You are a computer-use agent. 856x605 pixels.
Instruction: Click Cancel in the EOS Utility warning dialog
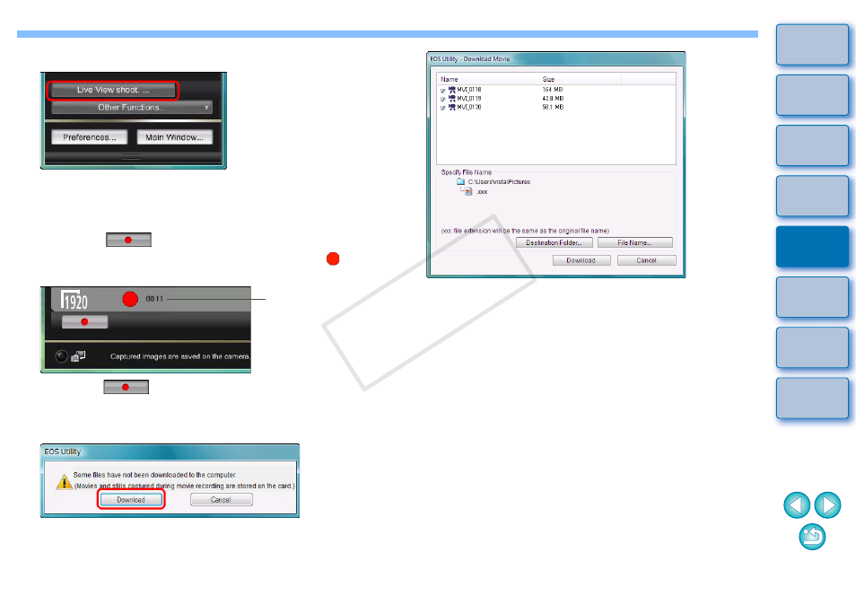coord(221,500)
